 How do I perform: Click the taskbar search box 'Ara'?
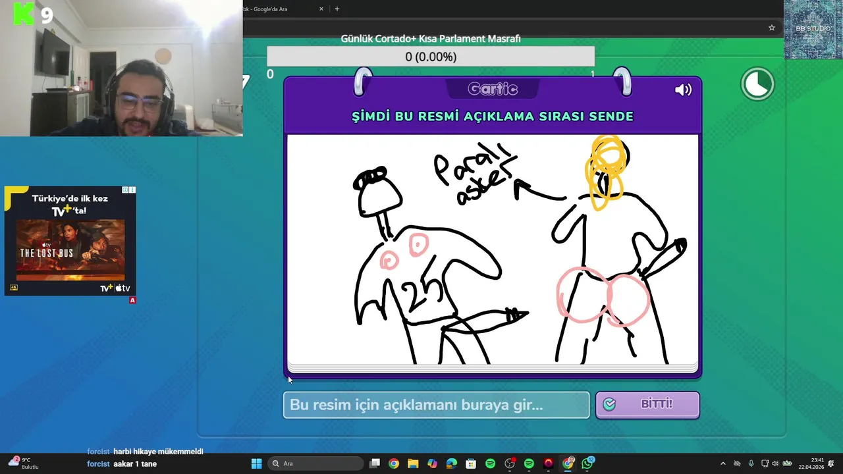[x=317, y=463]
